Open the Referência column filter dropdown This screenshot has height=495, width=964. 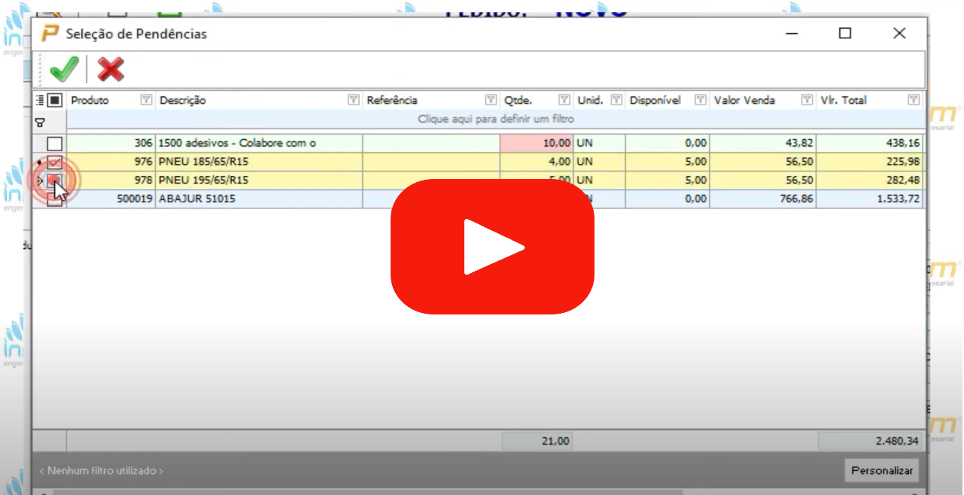pyautogui.click(x=491, y=100)
